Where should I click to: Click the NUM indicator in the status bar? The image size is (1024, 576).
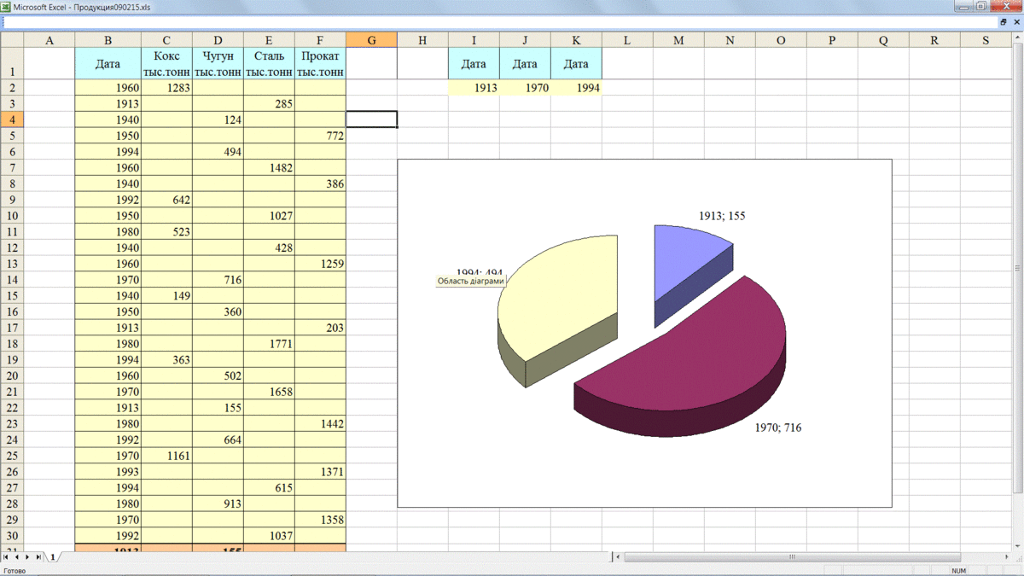958,570
